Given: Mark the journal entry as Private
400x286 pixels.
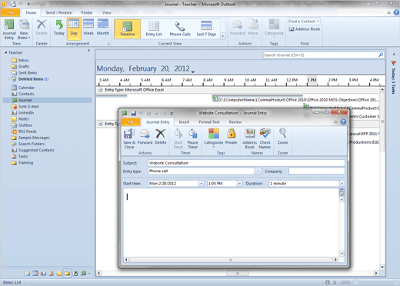Looking at the screenshot, I should click(231, 137).
